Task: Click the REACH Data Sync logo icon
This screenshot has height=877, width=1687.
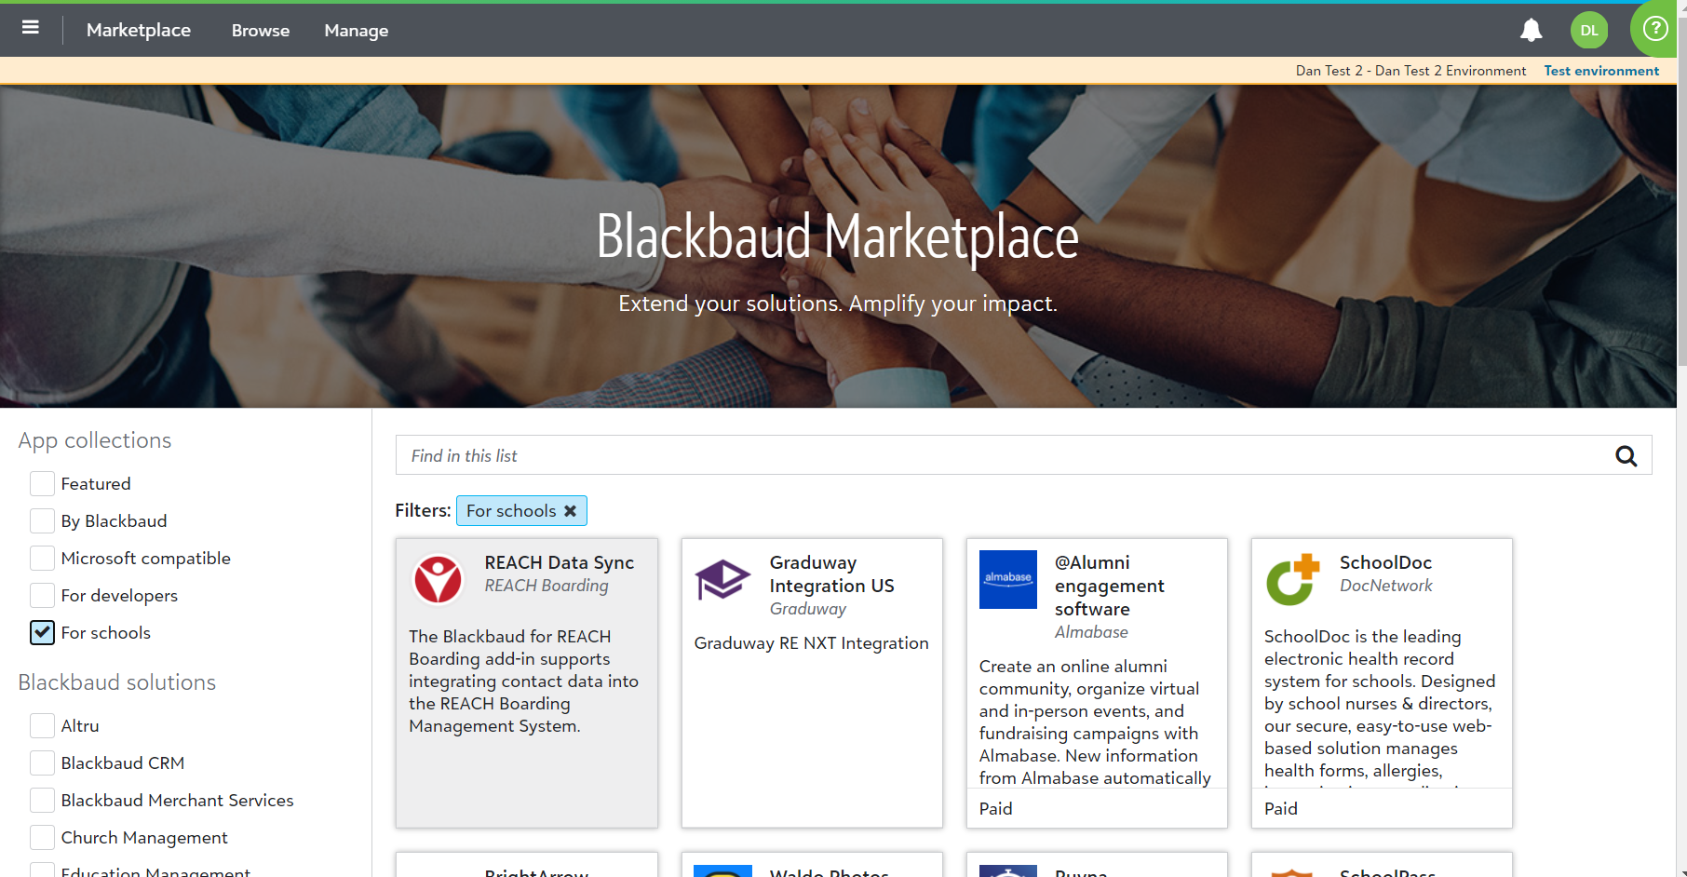Action: [x=438, y=579]
